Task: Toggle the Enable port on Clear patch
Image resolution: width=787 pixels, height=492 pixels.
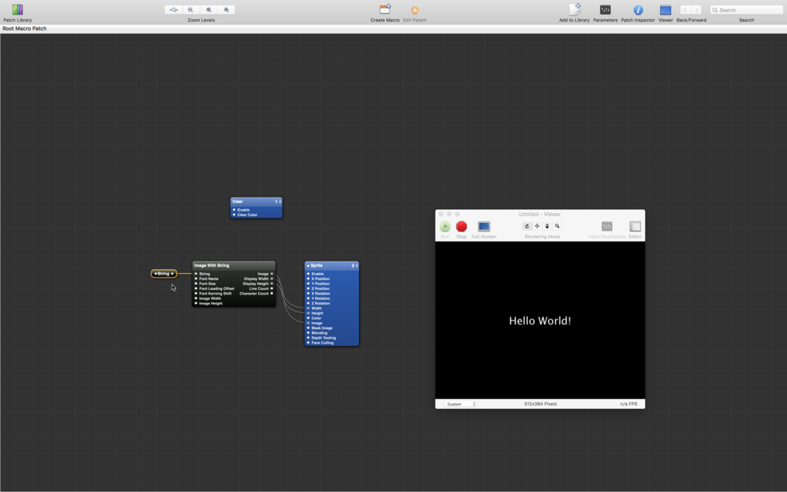Action: 234,210
